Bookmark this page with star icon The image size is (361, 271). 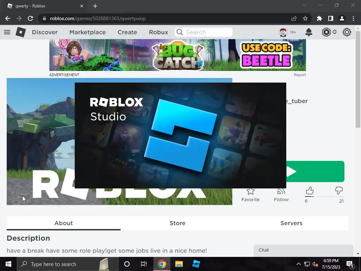point(305,18)
